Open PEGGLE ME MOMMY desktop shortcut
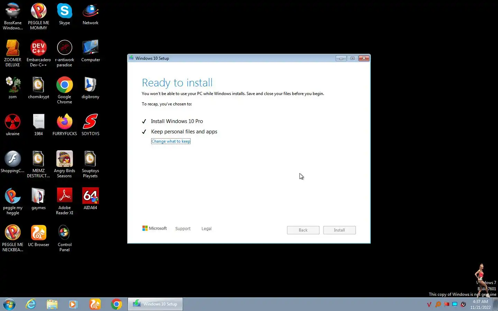Image resolution: width=498 pixels, height=311 pixels. pos(38,16)
